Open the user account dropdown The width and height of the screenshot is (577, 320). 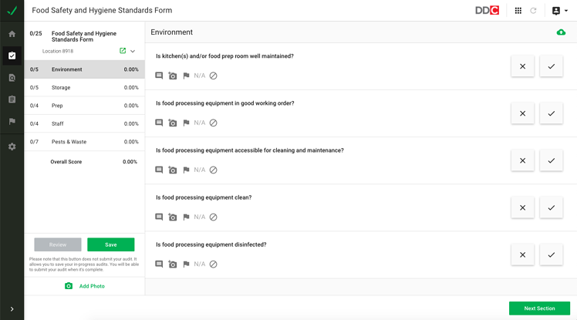pyautogui.click(x=560, y=11)
